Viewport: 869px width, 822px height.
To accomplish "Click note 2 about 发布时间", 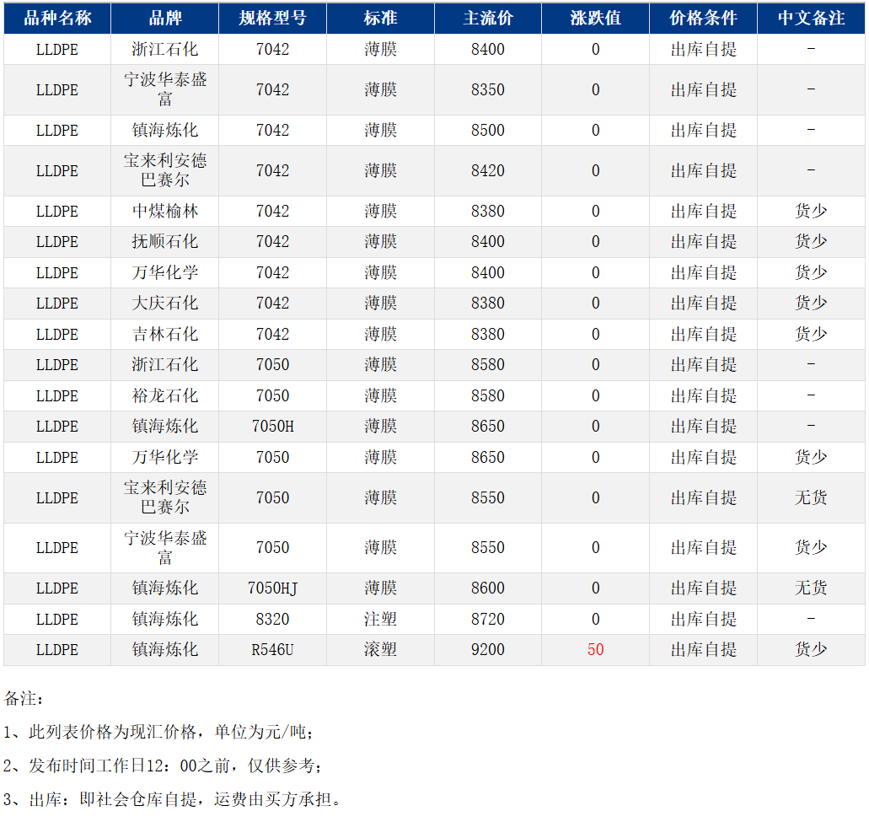I will [x=163, y=766].
